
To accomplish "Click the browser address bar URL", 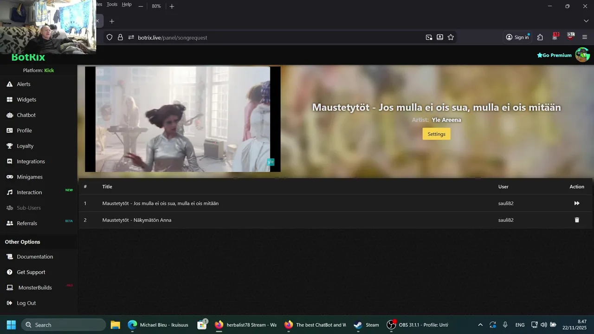I will pos(173,38).
